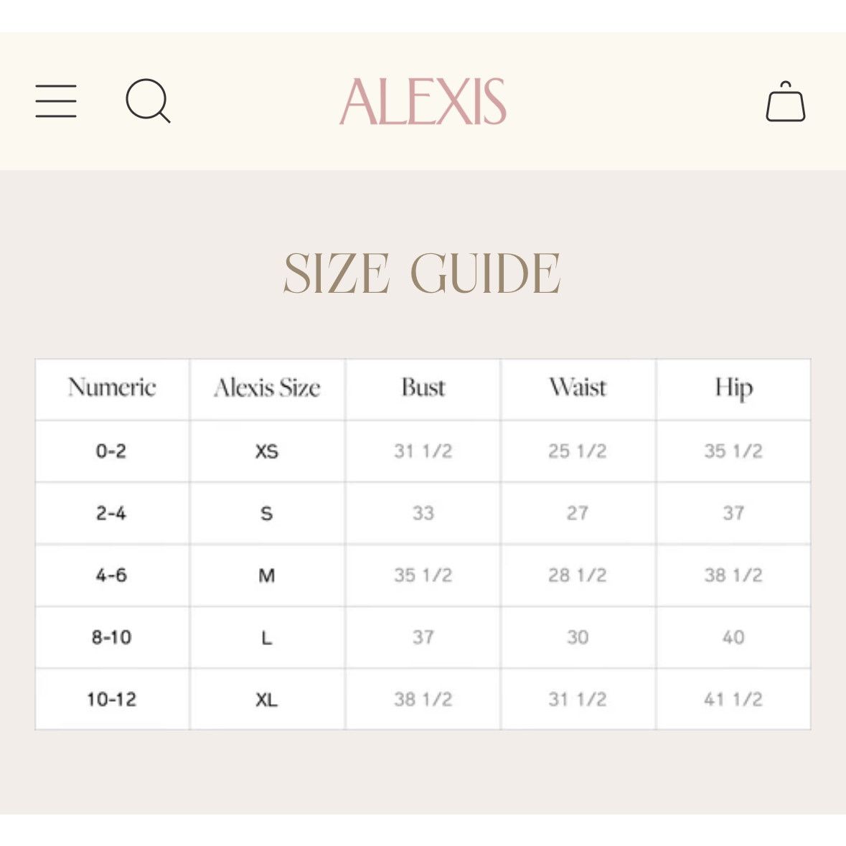Screen dimensions: 846x846
Task: Click the SIZE GUIDE heading
Action: (x=423, y=273)
